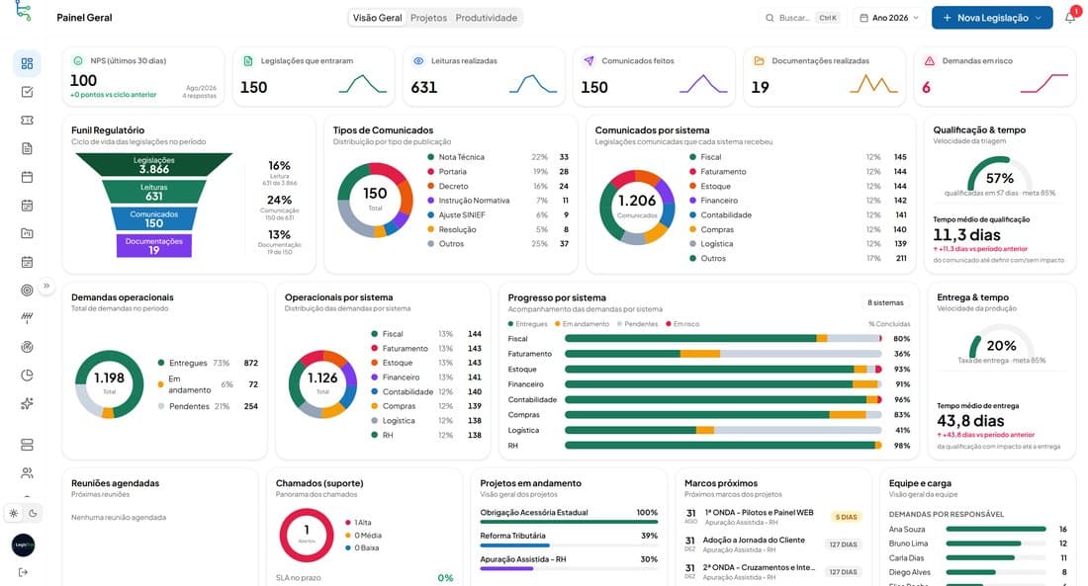The width and height of the screenshot is (1088, 586).
Task: Switch to the Projetos tab
Action: [x=429, y=18]
